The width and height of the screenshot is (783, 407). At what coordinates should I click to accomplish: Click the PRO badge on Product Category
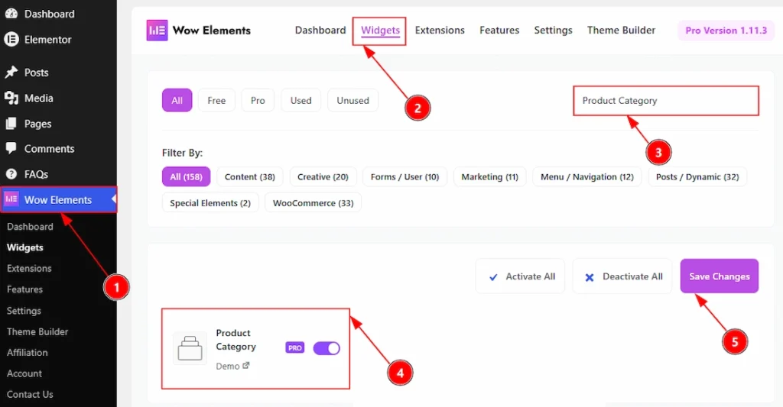(294, 347)
